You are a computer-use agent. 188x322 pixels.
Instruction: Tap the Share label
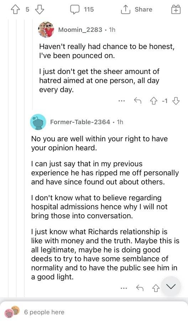click(143, 9)
